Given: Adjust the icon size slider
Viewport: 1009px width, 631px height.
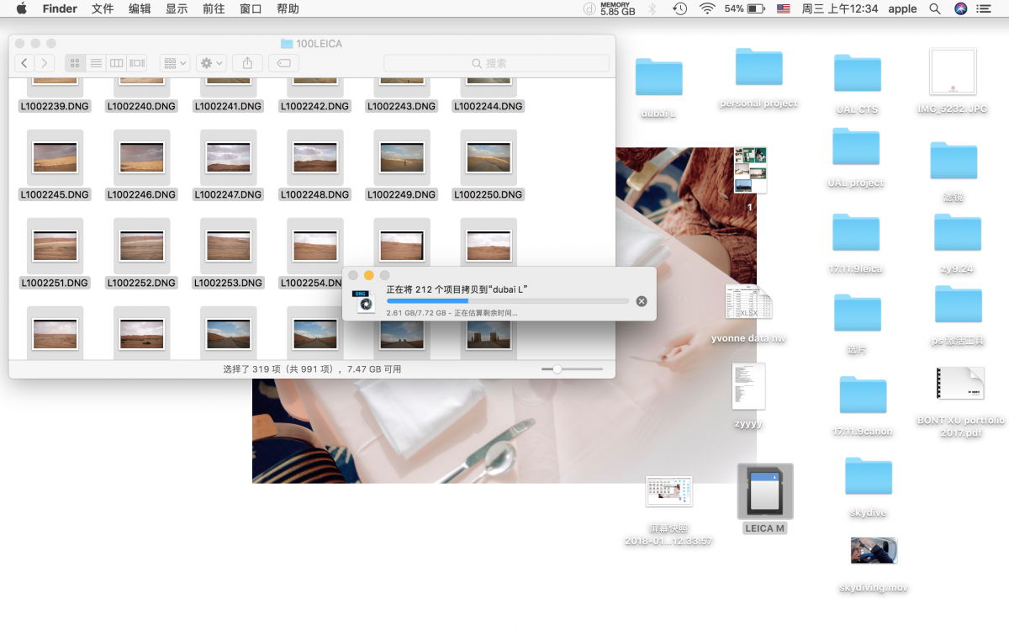Looking at the screenshot, I should coord(557,369).
